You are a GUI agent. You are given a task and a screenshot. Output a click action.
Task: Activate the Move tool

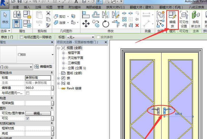point(86,24)
